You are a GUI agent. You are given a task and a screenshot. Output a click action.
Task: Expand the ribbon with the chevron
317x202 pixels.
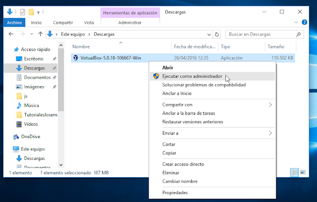click(x=296, y=22)
